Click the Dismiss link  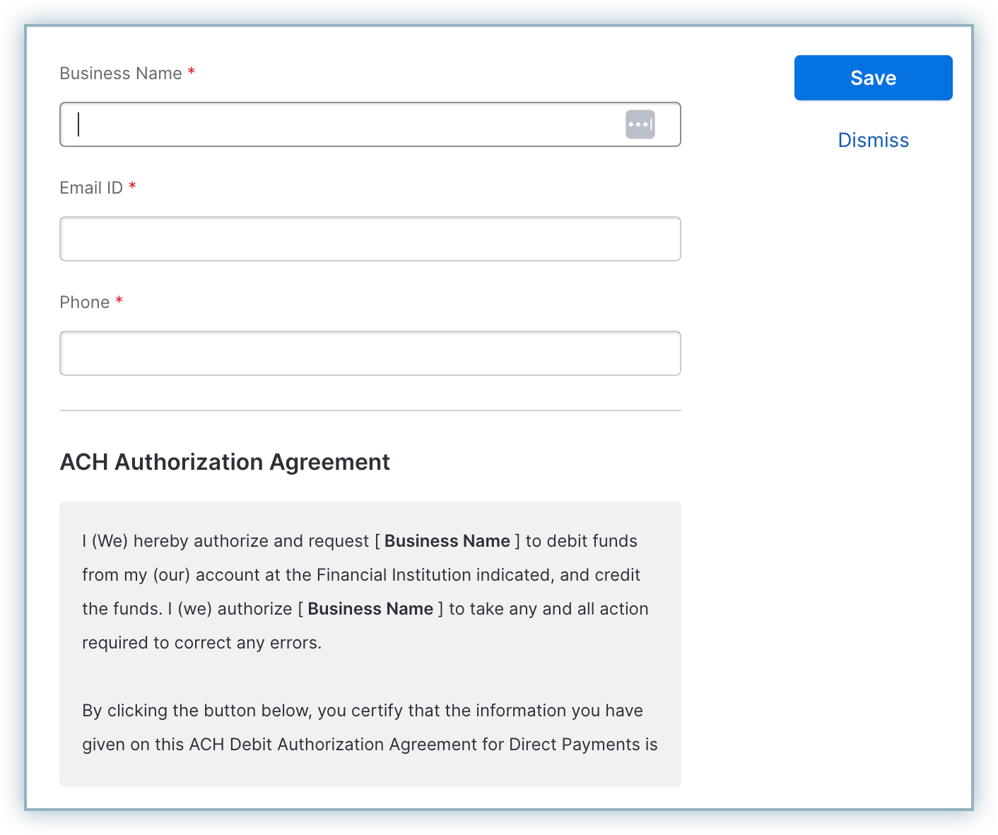pos(873,140)
